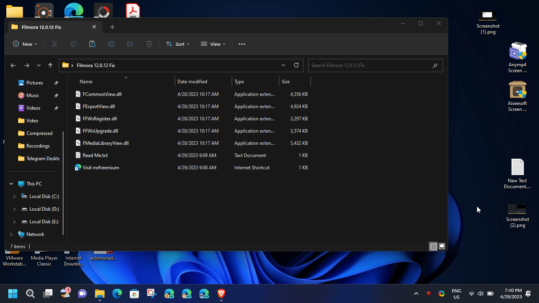This screenshot has height=303, width=539.
Task: Open Task View on the taskbar
Action: (x=48, y=294)
